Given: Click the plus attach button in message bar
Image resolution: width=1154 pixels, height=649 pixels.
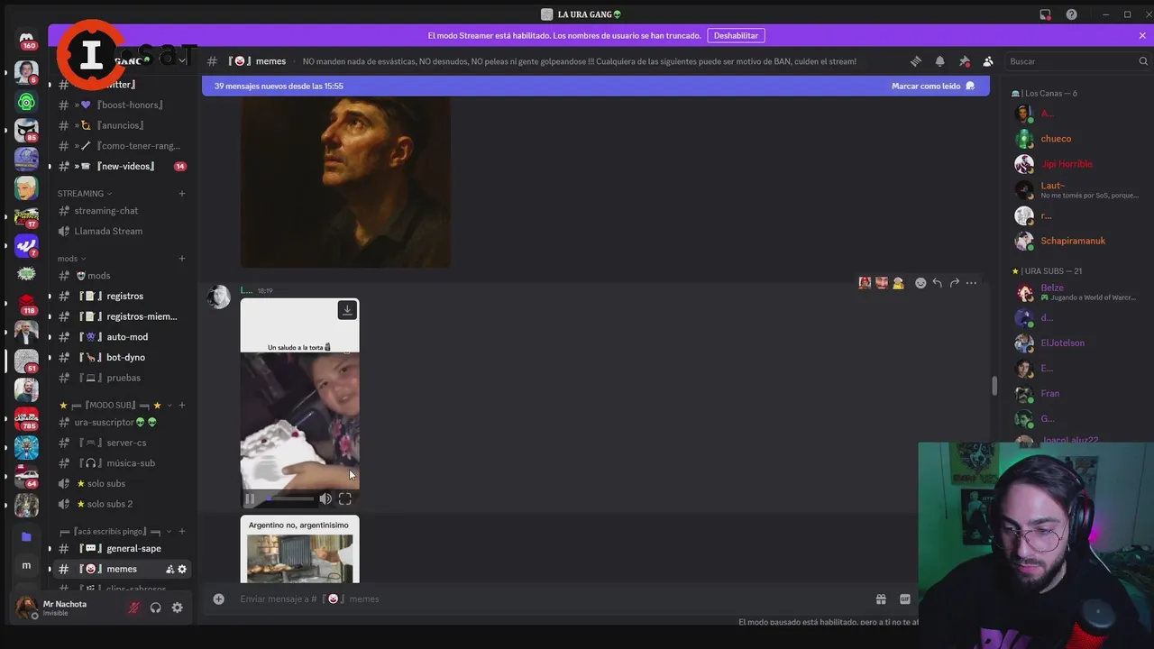Looking at the screenshot, I should tap(218, 599).
